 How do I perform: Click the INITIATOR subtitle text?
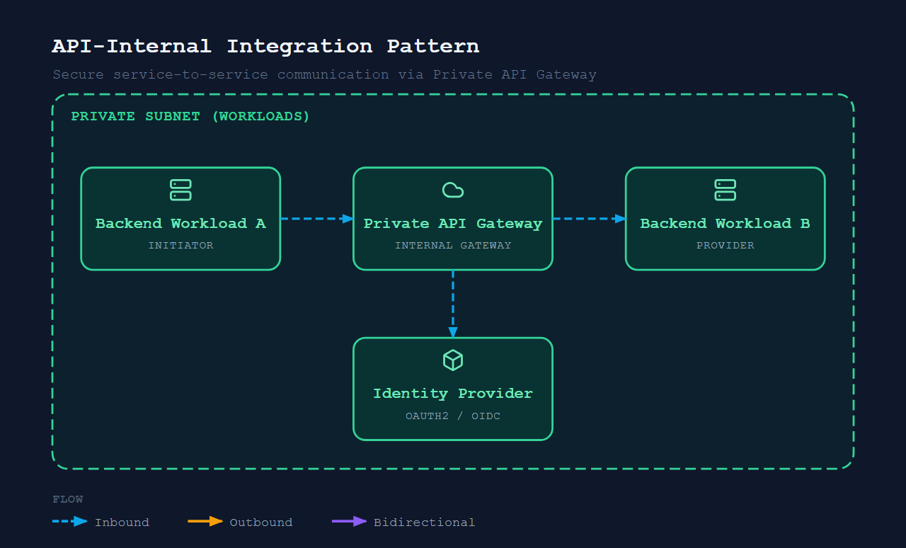180,246
